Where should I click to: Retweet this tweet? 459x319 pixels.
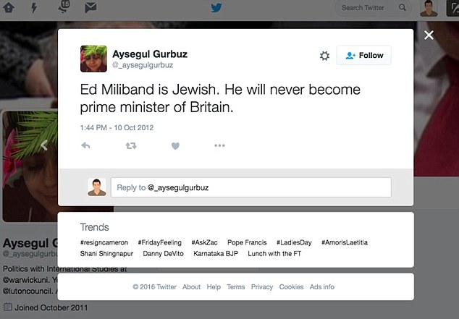click(131, 145)
